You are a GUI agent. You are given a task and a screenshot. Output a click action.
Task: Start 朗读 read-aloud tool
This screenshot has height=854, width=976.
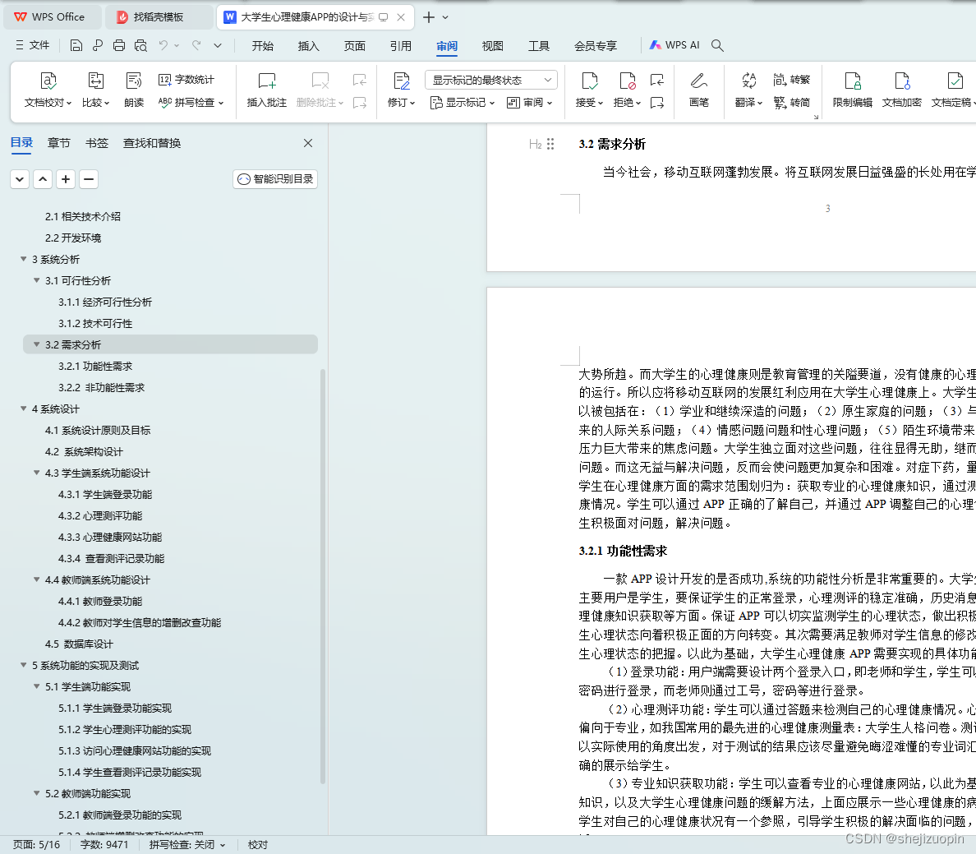(x=134, y=90)
